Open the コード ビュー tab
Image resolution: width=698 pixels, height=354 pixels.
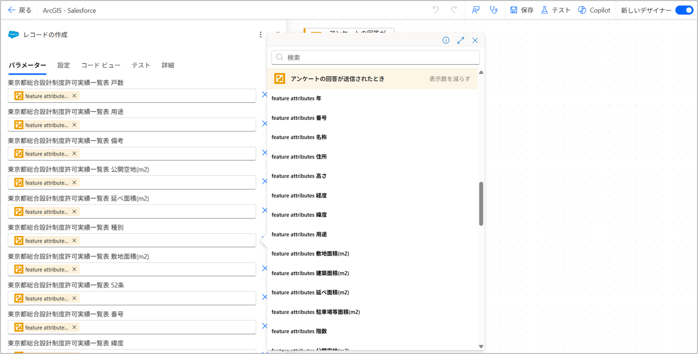point(101,65)
